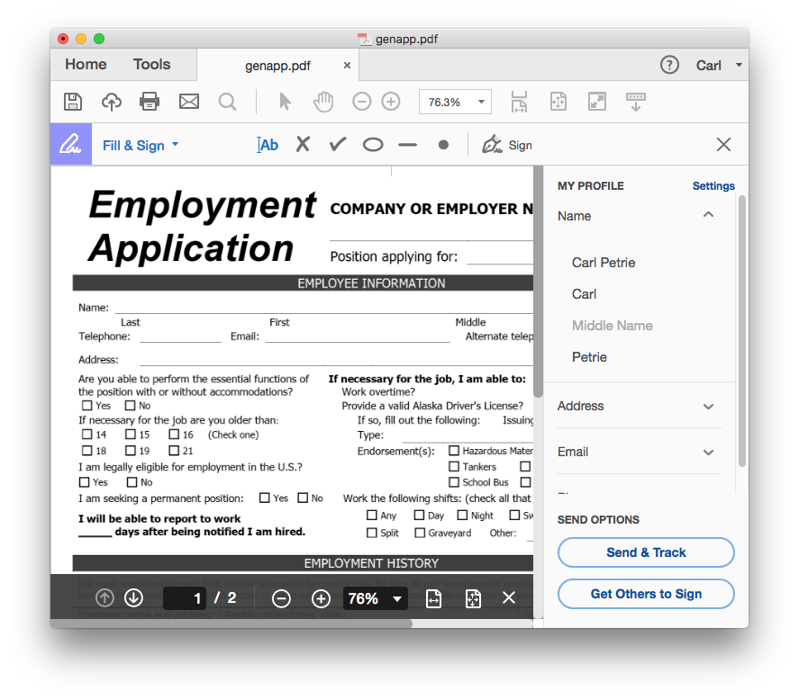This screenshot has height=700, width=799.
Task: Collapse the Name section in My Profile
Action: point(708,215)
